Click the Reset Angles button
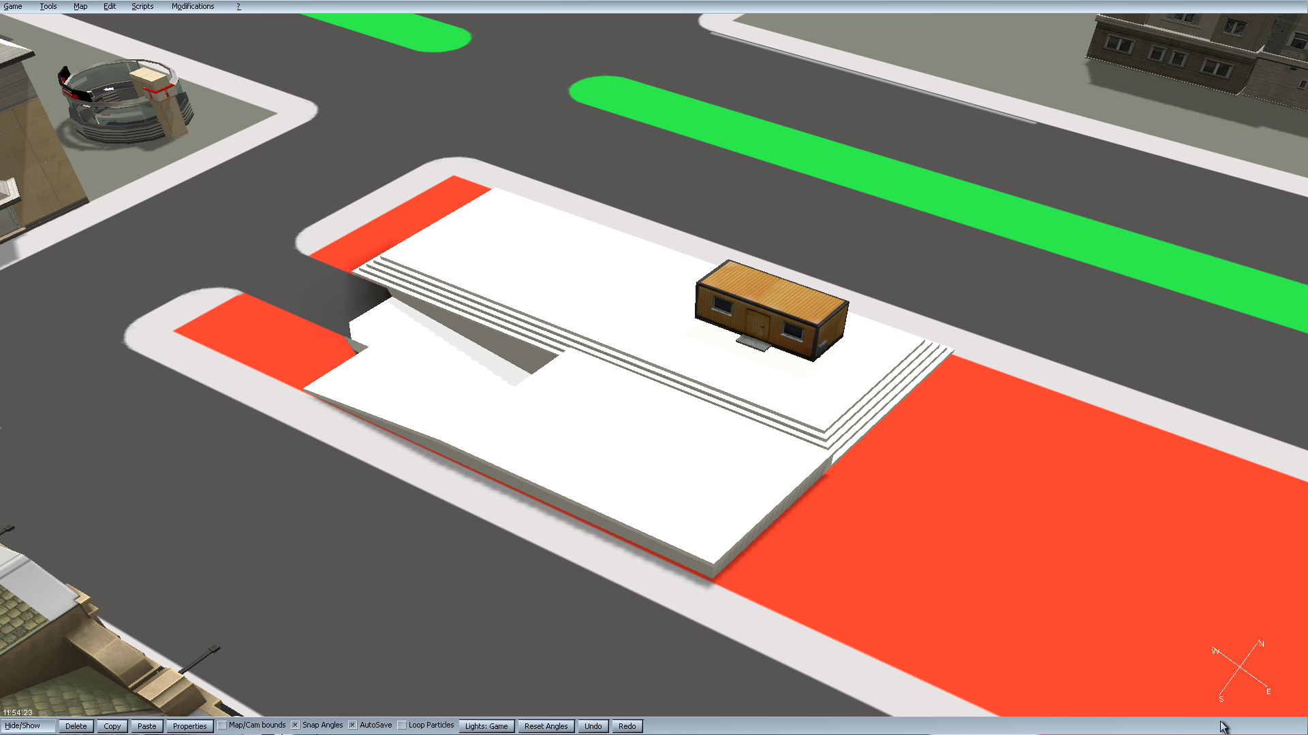The height and width of the screenshot is (735, 1308). coord(546,726)
